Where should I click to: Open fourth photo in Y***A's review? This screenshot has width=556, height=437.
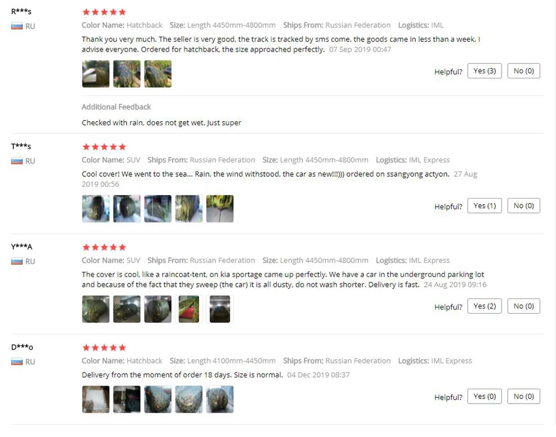pos(188,309)
